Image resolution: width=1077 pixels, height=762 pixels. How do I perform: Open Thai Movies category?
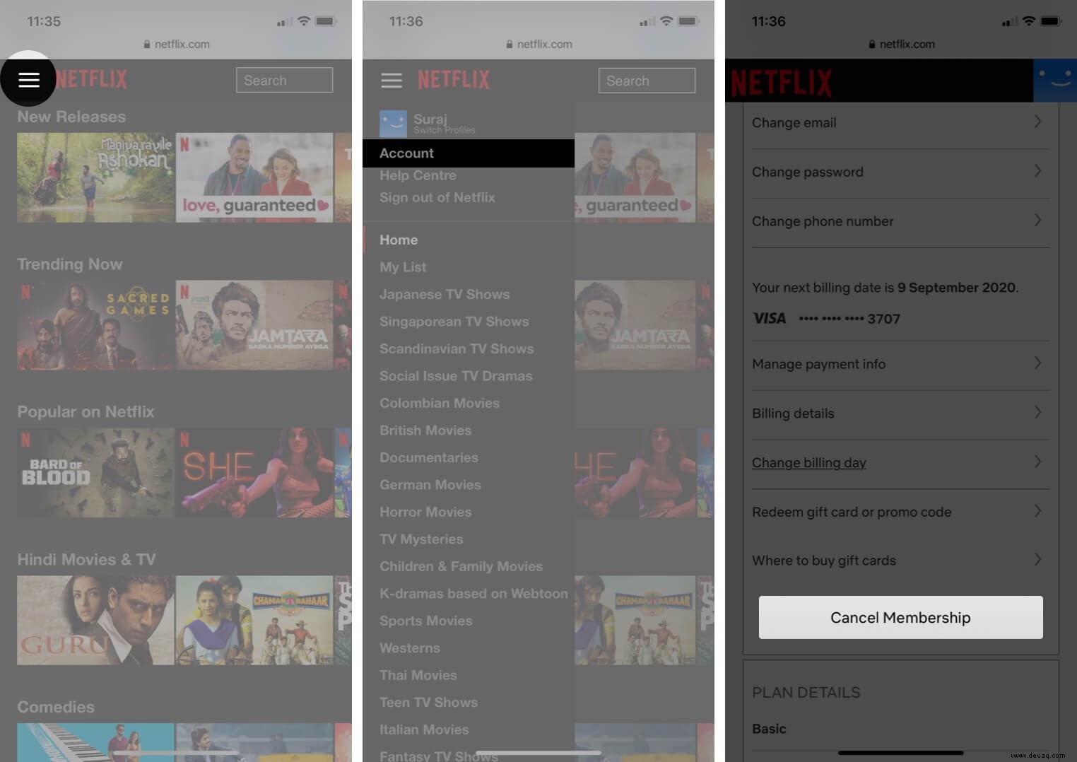pyautogui.click(x=418, y=675)
